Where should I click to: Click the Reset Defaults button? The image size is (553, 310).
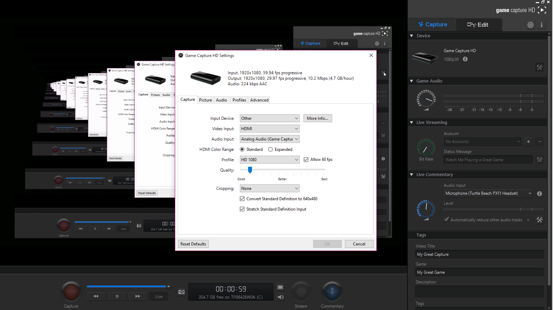coord(193,244)
